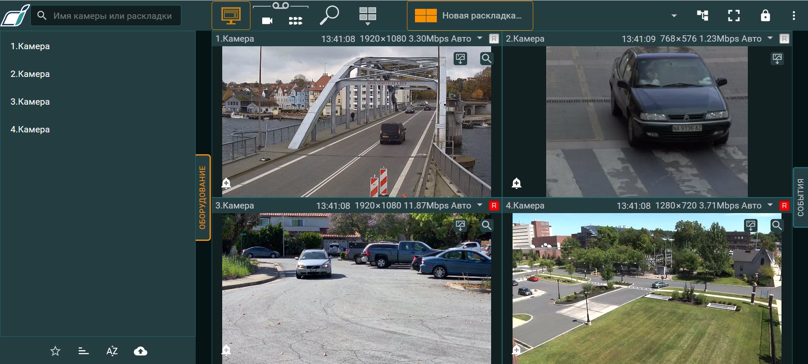
Task: Open the archive search magnifier icon
Action: click(x=329, y=16)
